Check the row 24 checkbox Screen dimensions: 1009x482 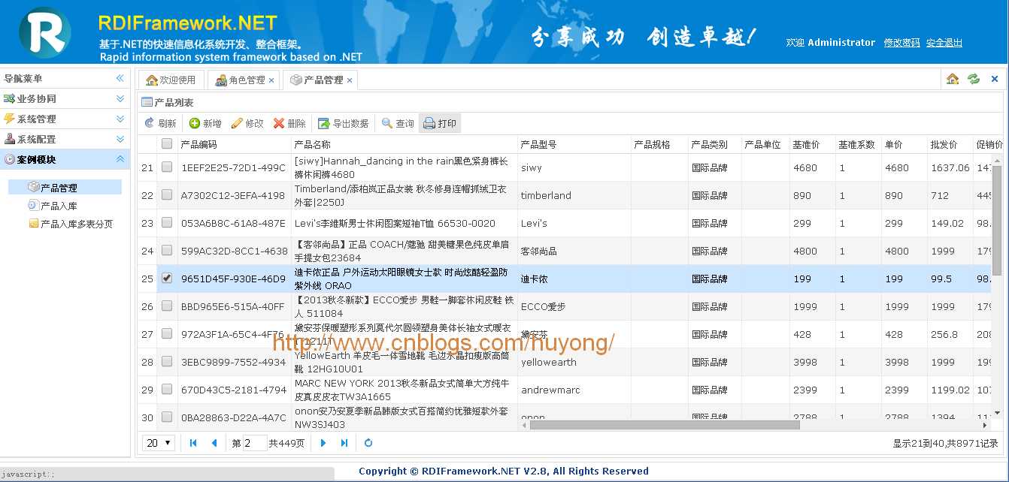167,251
